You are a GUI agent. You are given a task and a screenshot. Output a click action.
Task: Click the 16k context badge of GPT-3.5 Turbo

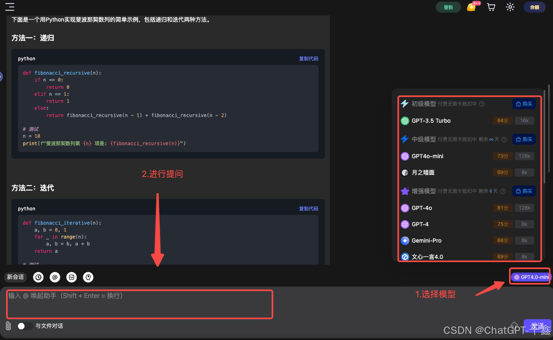(524, 121)
